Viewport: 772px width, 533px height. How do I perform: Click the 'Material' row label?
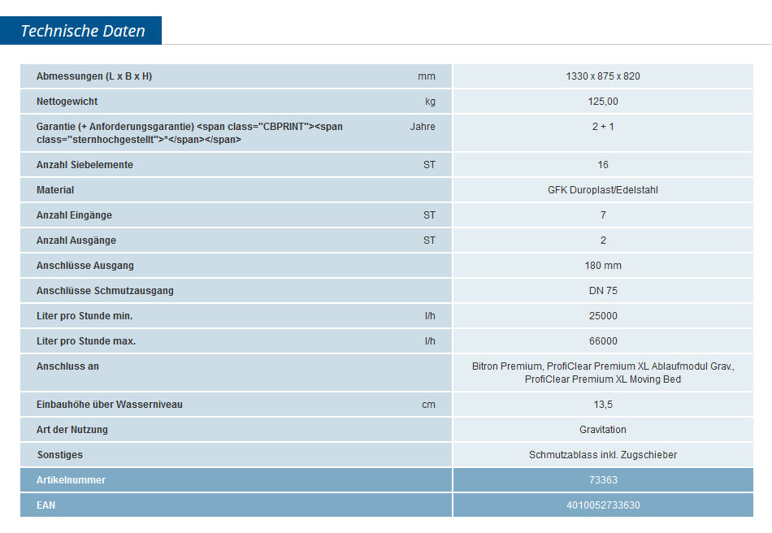[55, 190]
